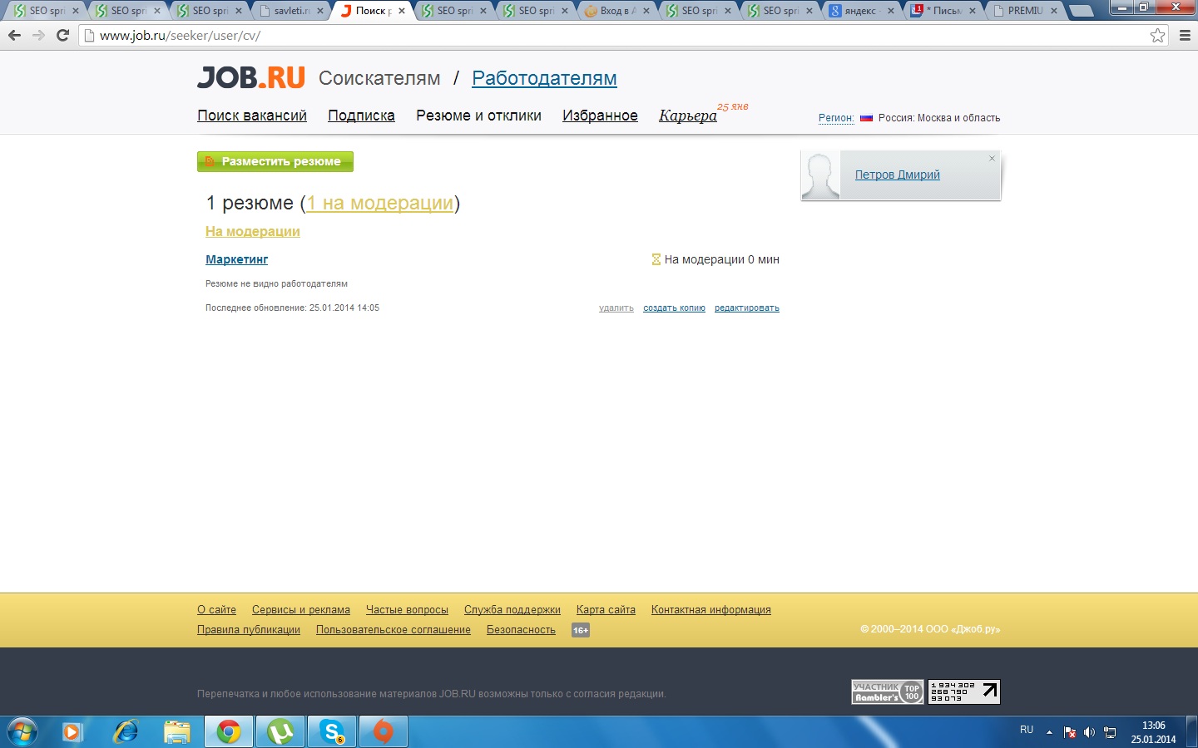Launch Internet Explorer from the taskbar
The width and height of the screenshot is (1198, 748).
126,732
